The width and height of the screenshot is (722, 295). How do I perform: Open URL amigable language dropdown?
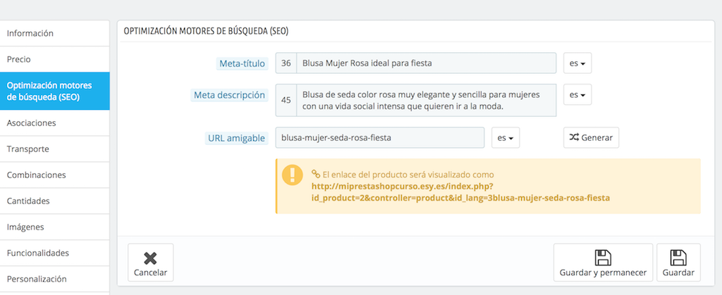(506, 137)
